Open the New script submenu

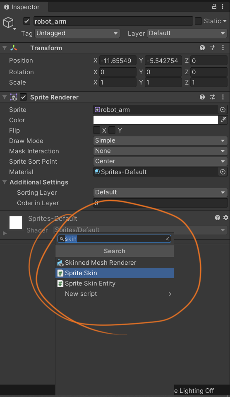pyautogui.click(x=115, y=294)
